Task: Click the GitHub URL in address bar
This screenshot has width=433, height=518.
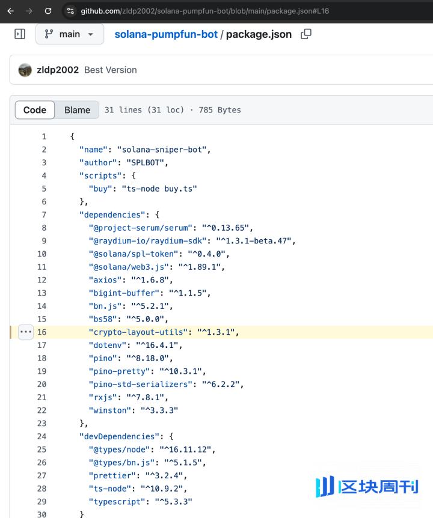Action: [x=204, y=11]
